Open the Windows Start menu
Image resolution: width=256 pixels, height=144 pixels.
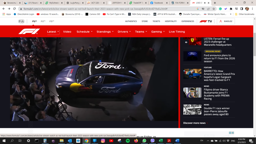[x=4, y=141]
